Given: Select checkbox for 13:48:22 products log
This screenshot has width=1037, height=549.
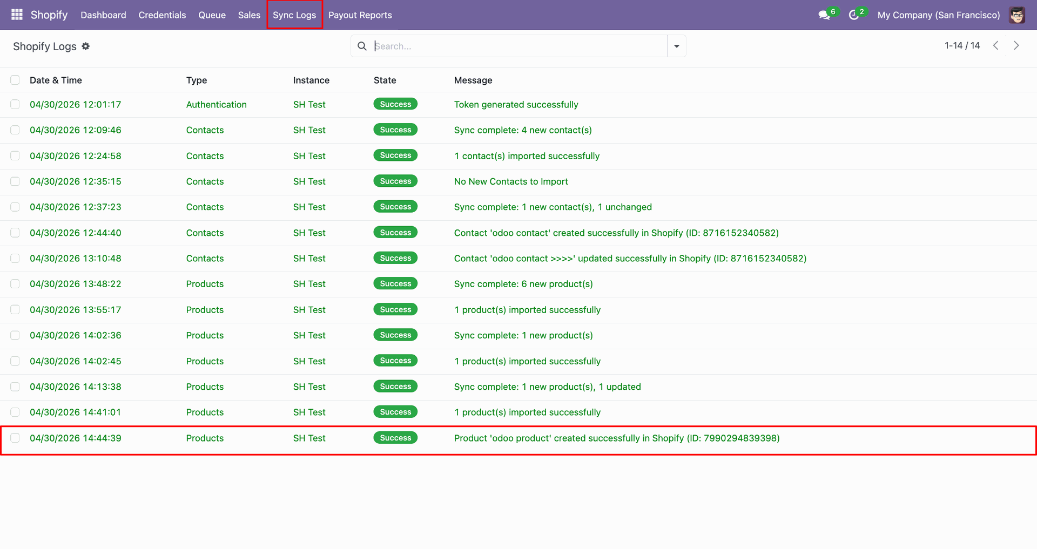Looking at the screenshot, I should [15, 284].
